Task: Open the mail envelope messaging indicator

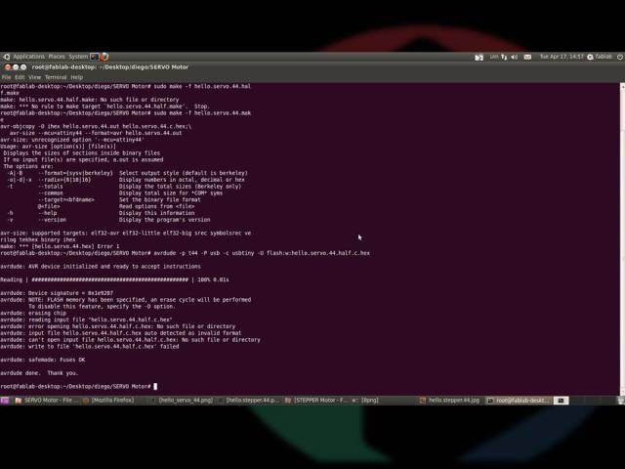Action: (x=527, y=57)
